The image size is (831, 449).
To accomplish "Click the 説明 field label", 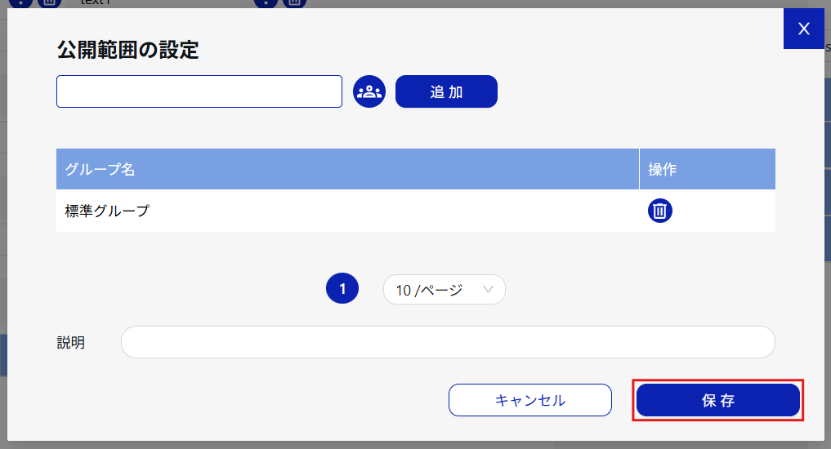I will [x=71, y=343].
